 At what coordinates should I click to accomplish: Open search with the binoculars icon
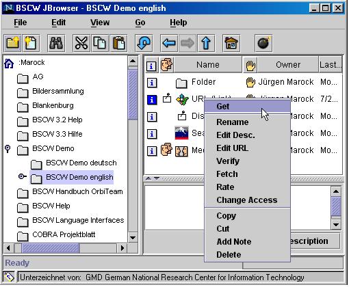56,42
